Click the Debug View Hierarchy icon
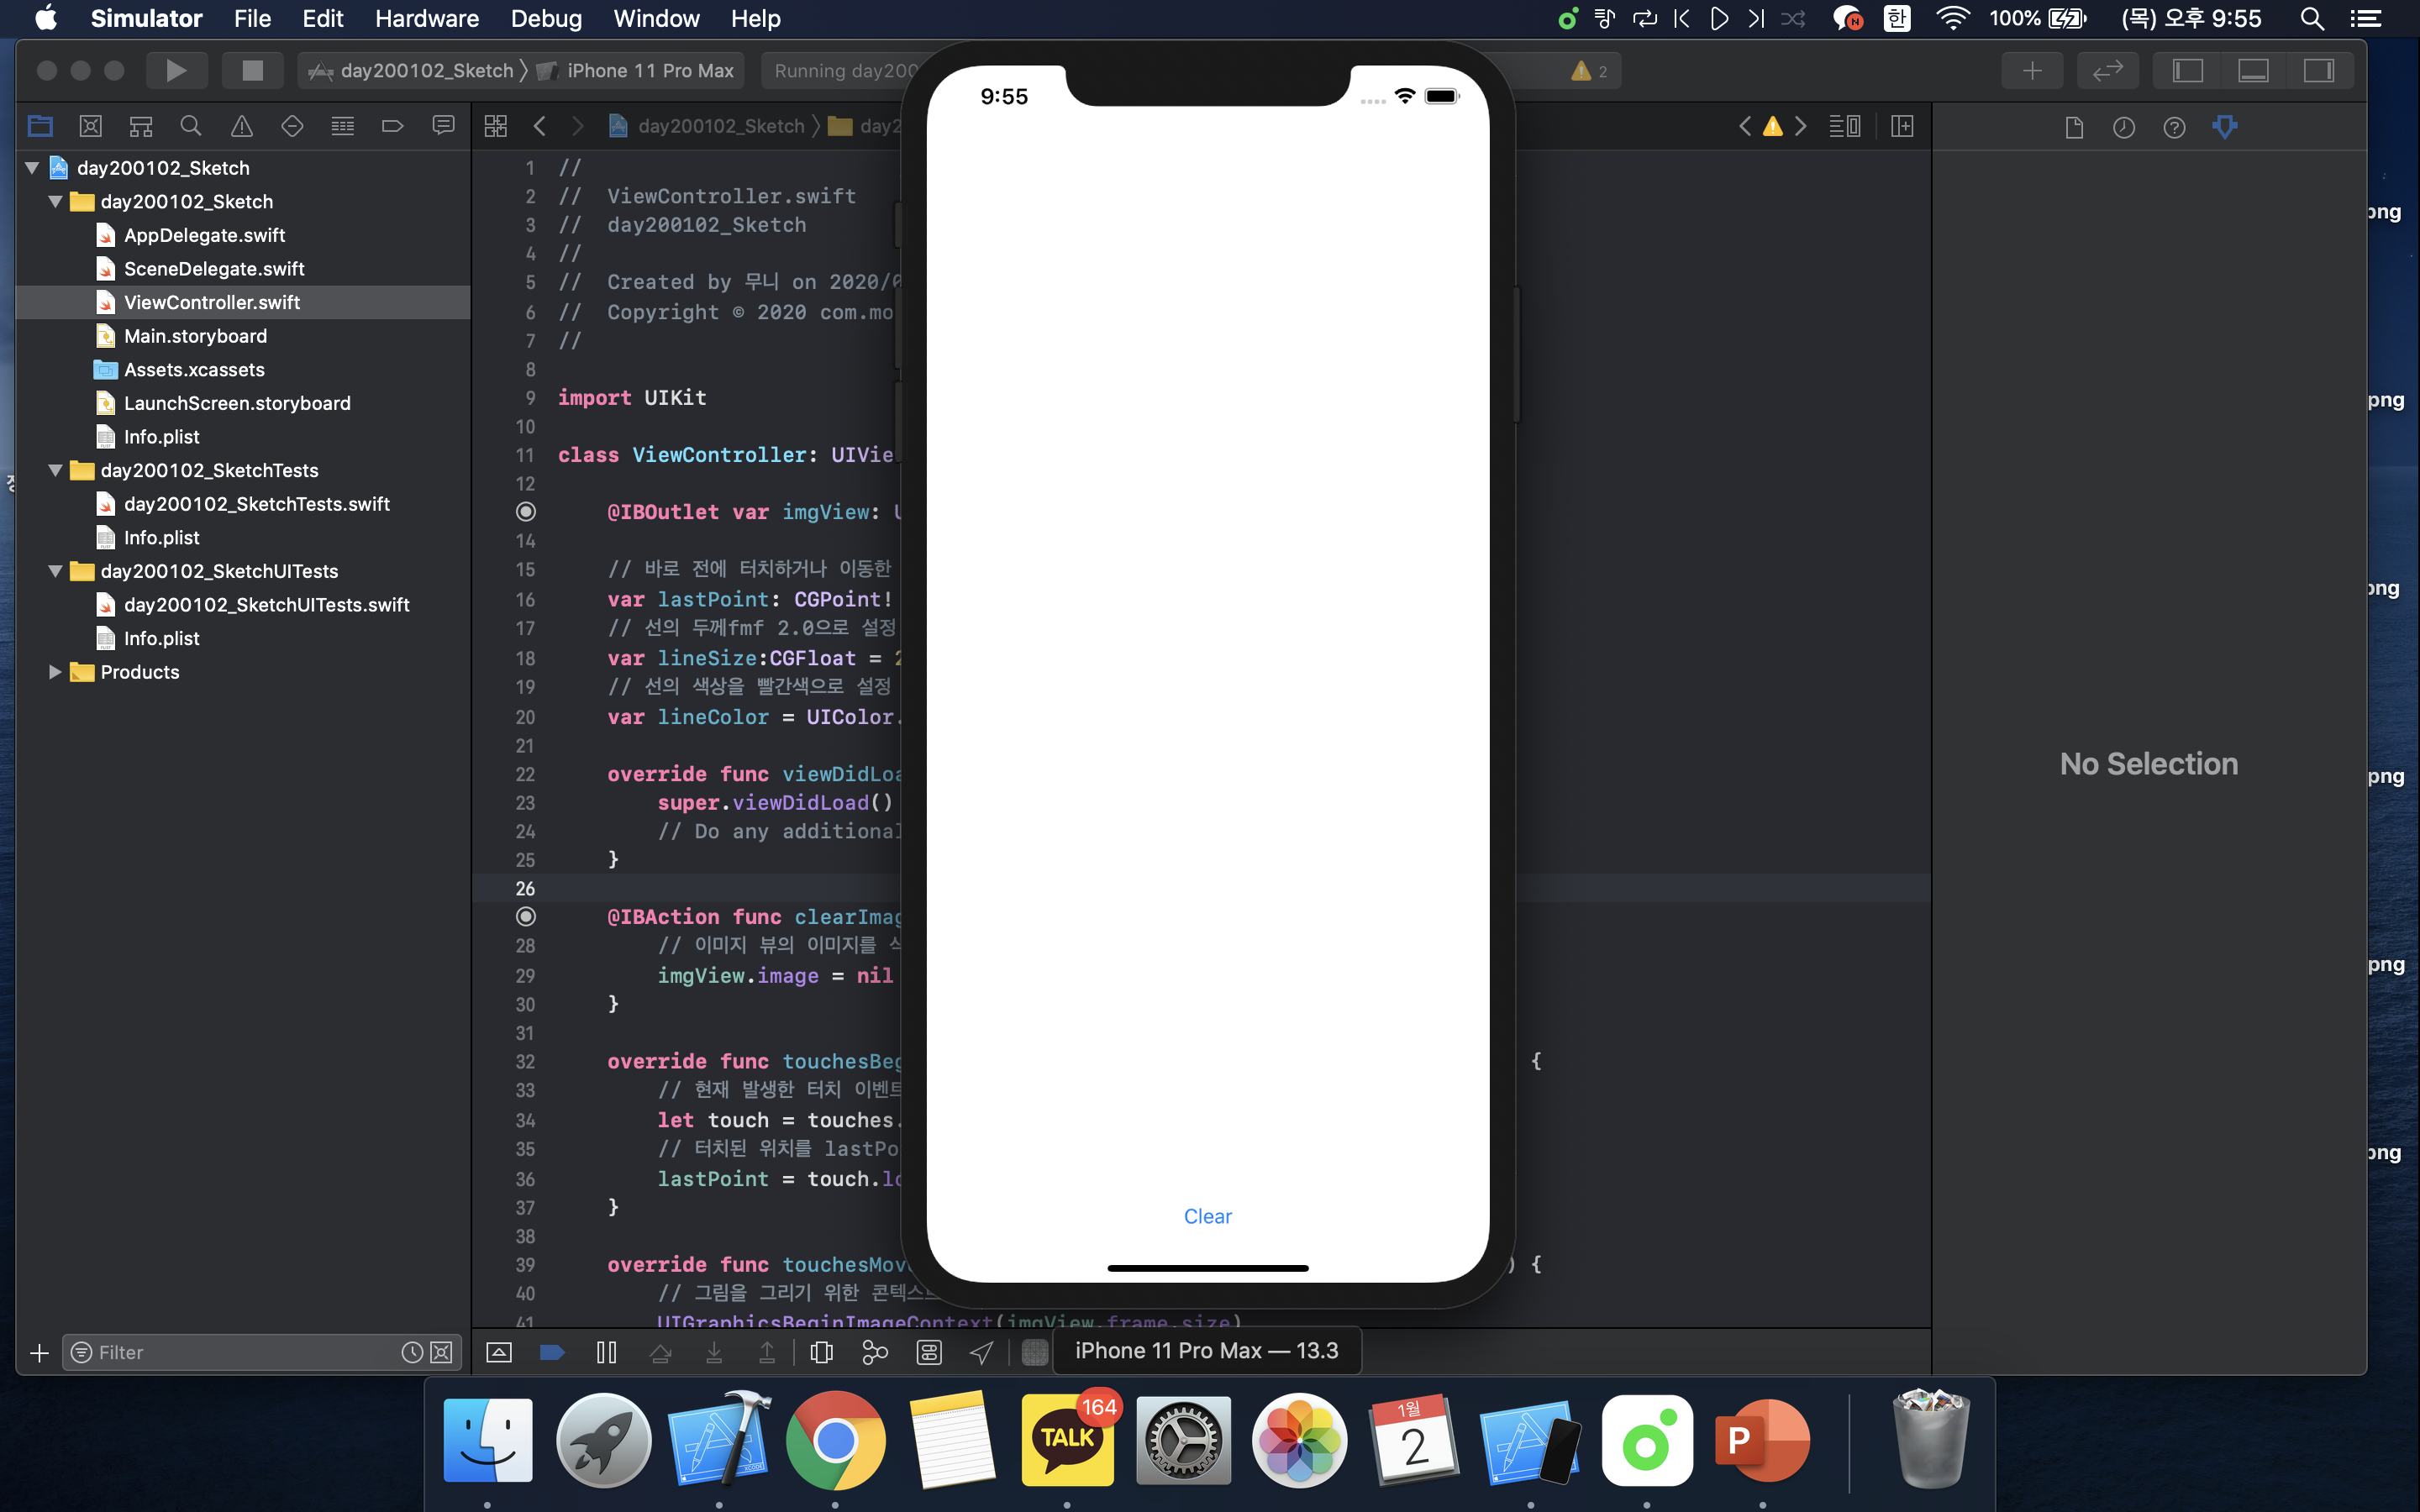This screenshot has height=1512, width=2420. 821,1352
